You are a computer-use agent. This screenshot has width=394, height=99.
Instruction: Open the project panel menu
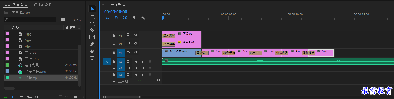pos(26,5)
